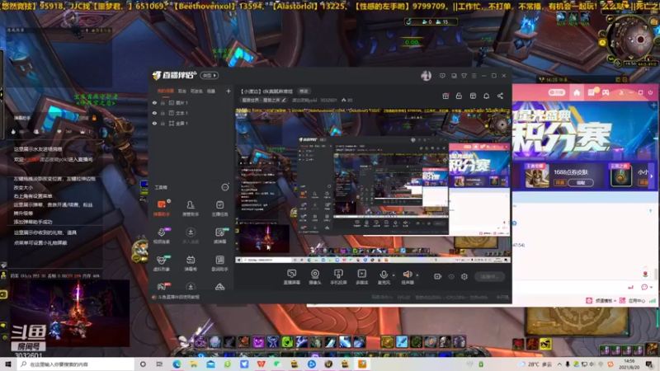660x371 pixels.
Task: Open the 主播任务 tool icon
Action: [219, 208]
